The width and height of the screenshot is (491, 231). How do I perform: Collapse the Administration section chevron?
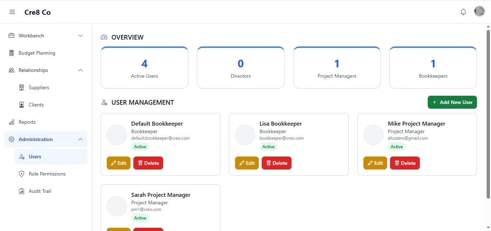81,139
